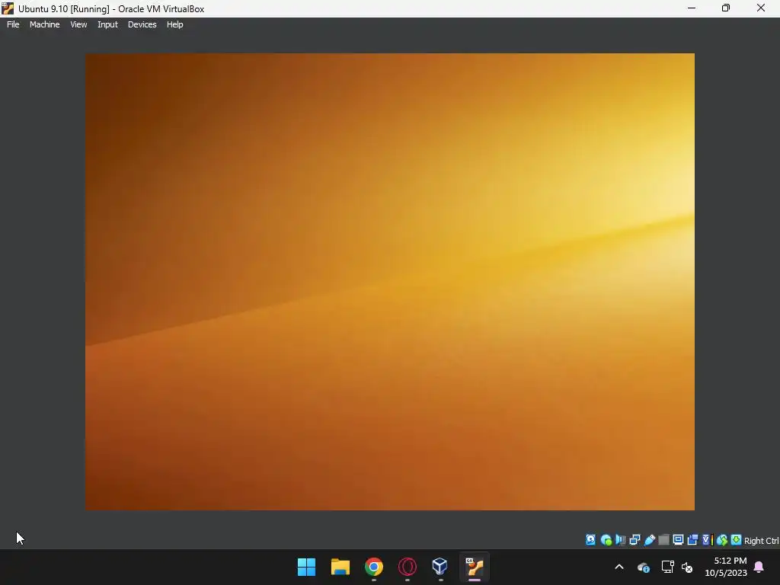Open network status from the system tray
The width and height of the screenshot is (780, 585).
point(667,567)
